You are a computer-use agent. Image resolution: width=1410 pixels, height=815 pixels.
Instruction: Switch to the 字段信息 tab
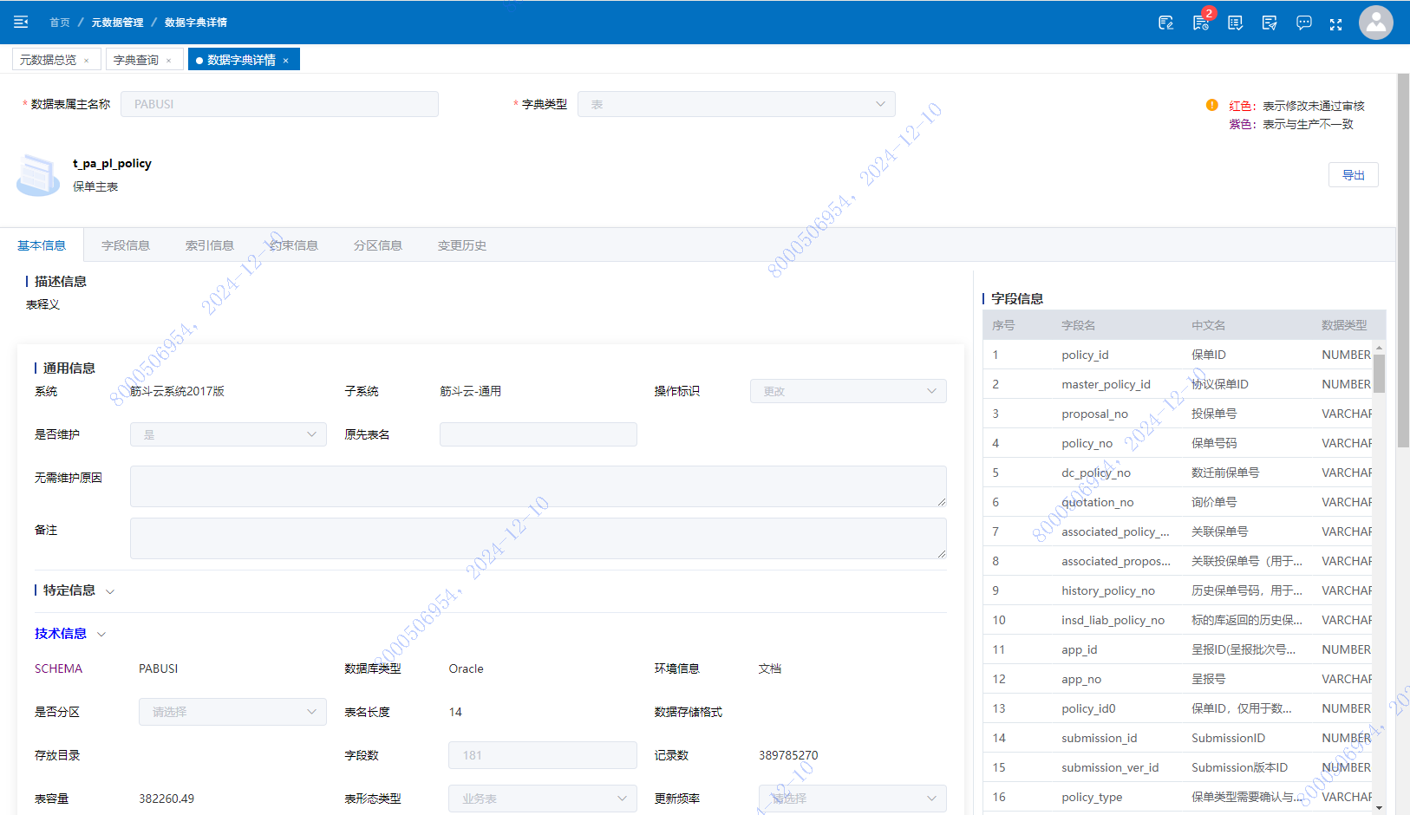tap(126, 245)
